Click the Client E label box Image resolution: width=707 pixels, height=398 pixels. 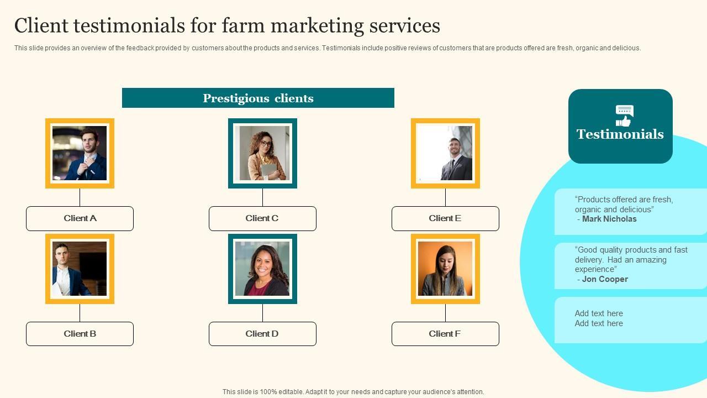445,218
